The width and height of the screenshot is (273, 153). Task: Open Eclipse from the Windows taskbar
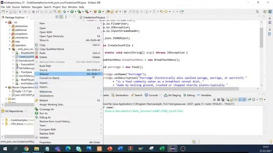coord(172,149)
